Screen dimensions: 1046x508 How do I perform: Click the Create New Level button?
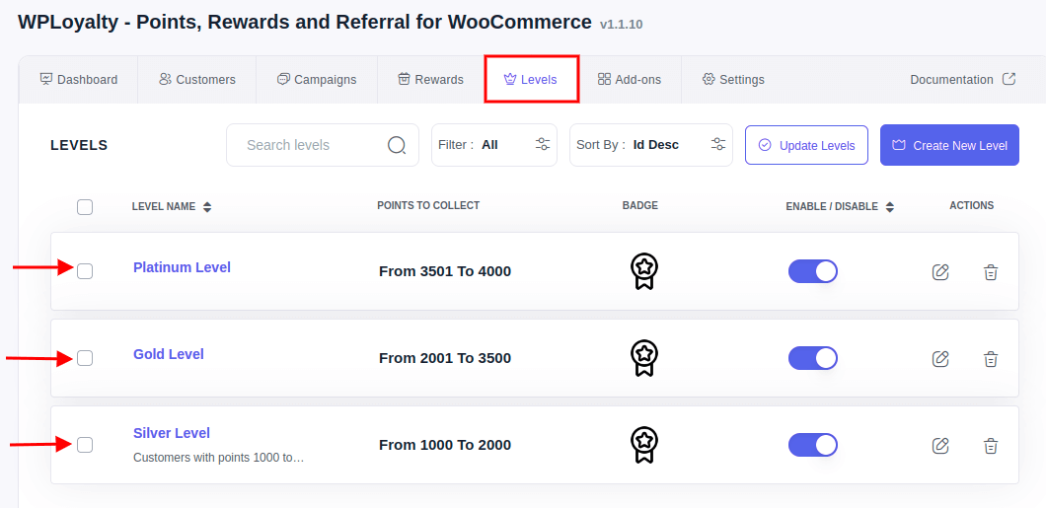pyautogui.click(x=949, y=145)
